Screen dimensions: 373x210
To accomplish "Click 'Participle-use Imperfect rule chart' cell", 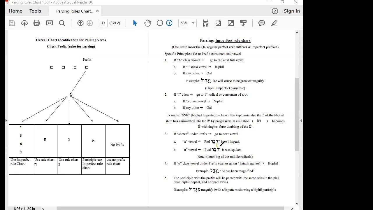I will 93,166.
